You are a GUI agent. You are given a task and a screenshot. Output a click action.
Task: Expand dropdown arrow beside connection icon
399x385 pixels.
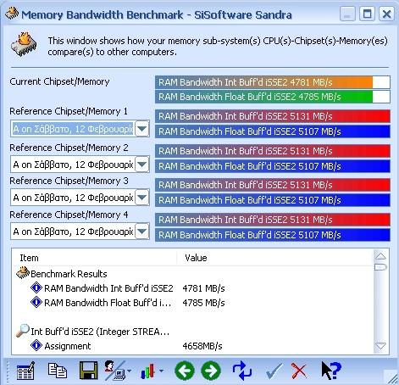click(129, 371)
